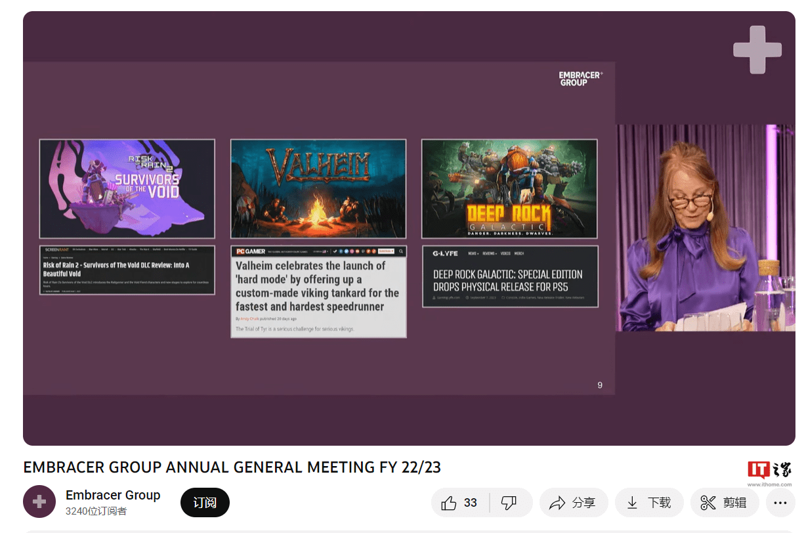Click the 下载 download button
The width and height of the screenshot is (804, 533).
point(648,503)
